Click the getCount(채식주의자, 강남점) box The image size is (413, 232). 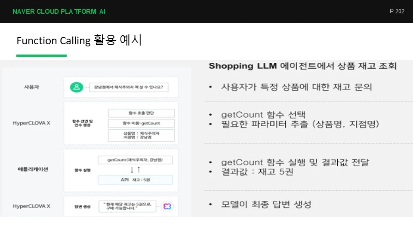click(x=135, y=160)
